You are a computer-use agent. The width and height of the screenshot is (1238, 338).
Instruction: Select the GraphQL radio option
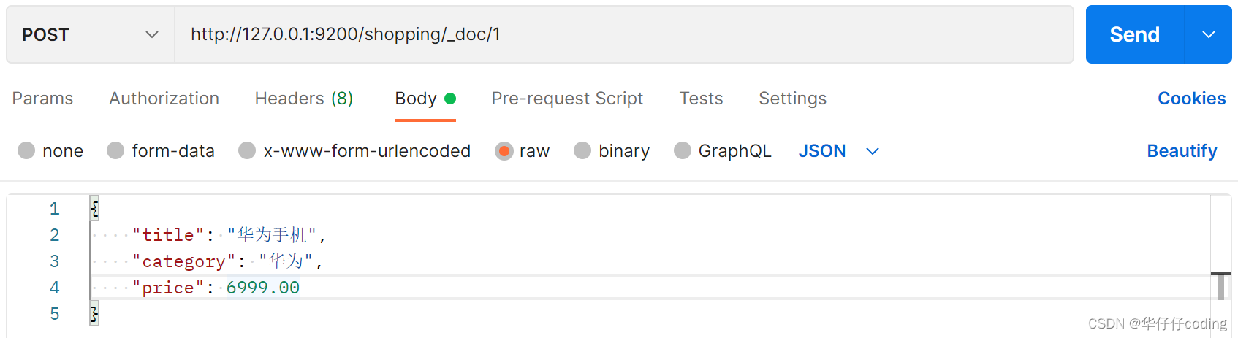click(683, 151)
